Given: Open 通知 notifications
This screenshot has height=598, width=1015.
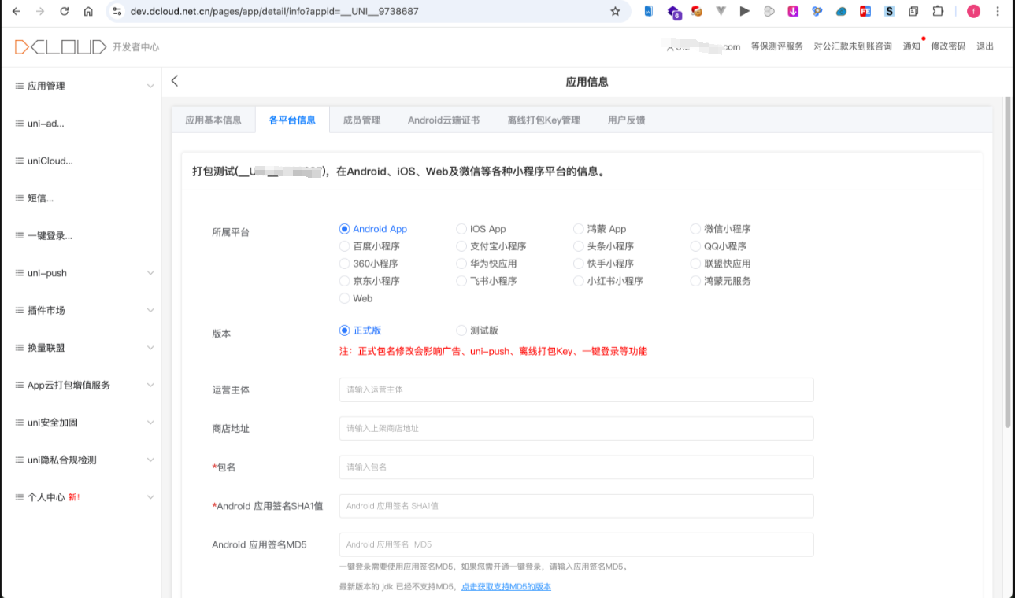Looking at the screenshot, I should click(912, 46).
